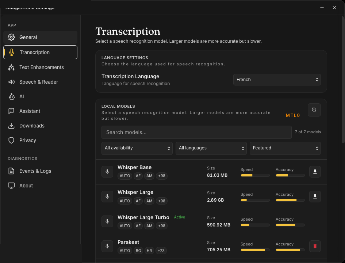Click the orange MTL0 label
Viewport: 345px width, 263px height.
(x=293, y=115)
